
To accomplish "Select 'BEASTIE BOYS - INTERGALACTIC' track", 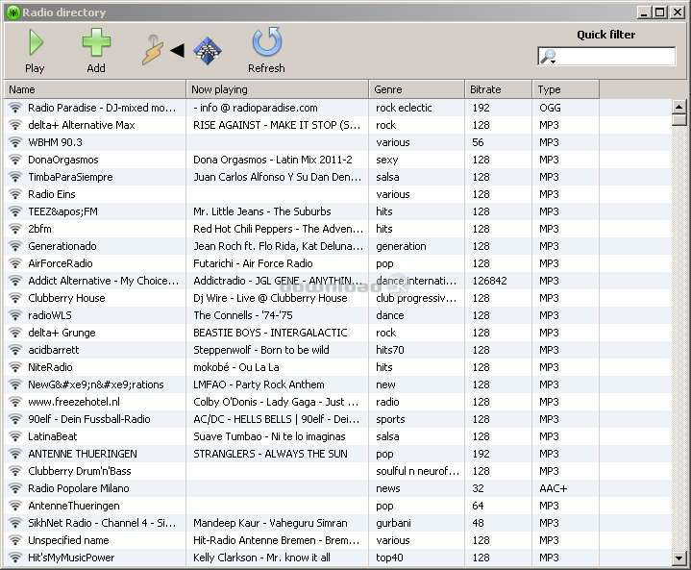I will point(270,333).
